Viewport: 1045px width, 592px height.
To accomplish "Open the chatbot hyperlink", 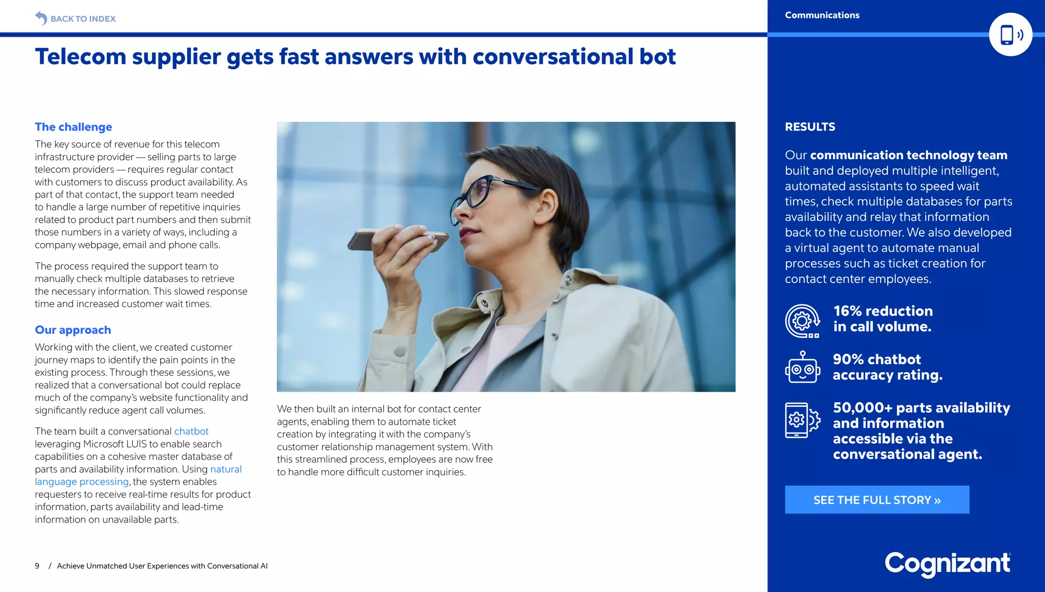I will pos(191,431).
